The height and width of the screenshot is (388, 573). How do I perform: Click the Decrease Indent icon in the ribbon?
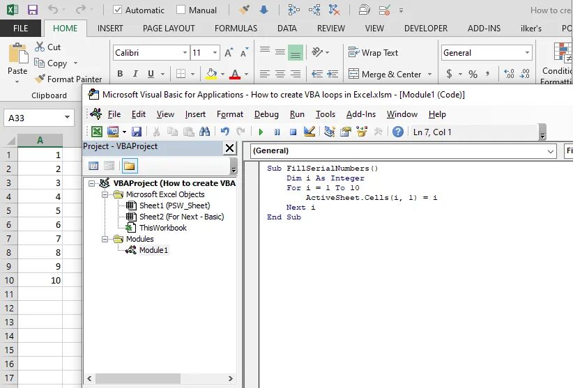tap(317, 74)
